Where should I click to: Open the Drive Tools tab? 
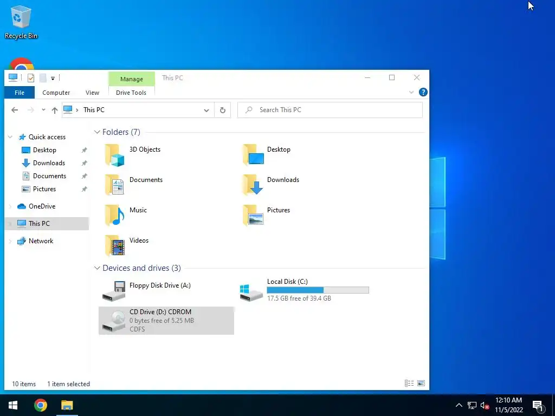click(x=131, y=93)
